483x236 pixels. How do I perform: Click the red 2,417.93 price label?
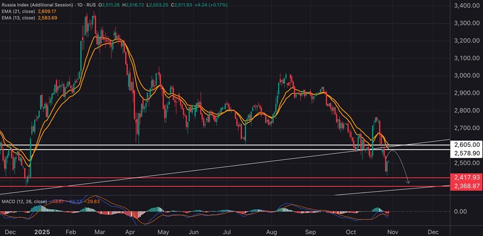click(x=466, y=177)
